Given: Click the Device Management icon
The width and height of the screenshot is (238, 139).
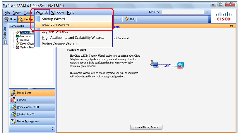Looking at the screenshot, I should point(13,121).
